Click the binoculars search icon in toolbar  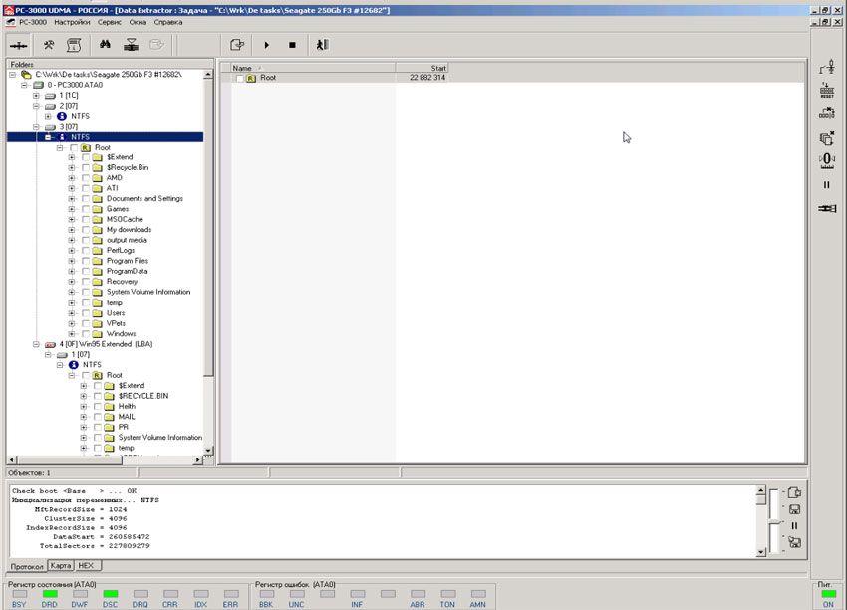pos(104,45)
